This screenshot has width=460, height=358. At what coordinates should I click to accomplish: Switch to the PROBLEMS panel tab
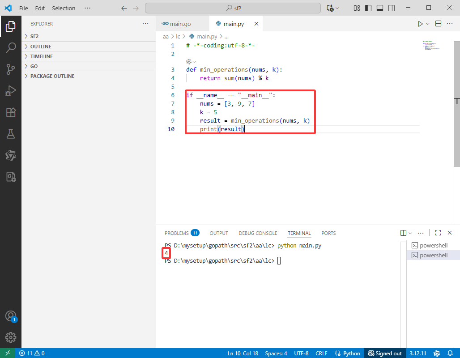pos(182,233)
